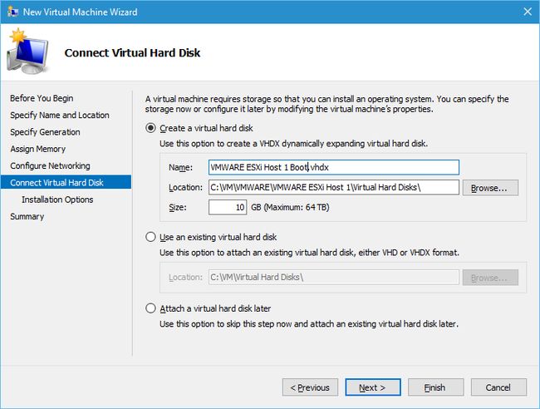
Task: Click the Size field showing 10
Action: point(228,208)
